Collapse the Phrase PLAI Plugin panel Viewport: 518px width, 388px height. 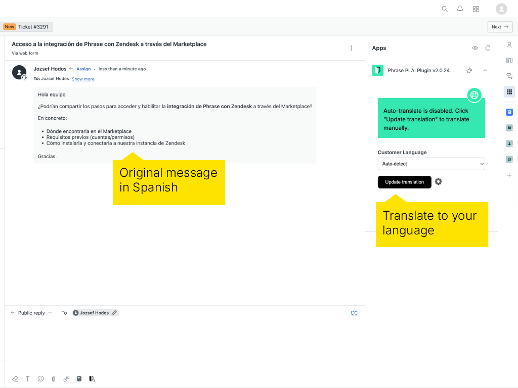(484, 70)
